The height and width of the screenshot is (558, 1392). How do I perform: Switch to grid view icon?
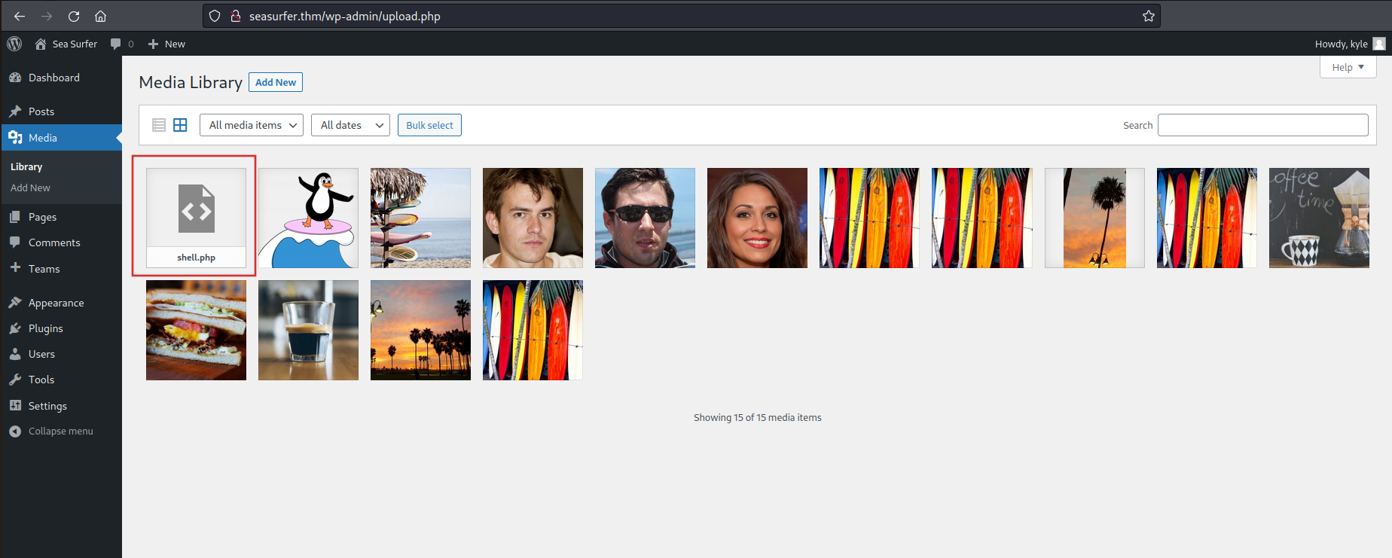[180, 125]
